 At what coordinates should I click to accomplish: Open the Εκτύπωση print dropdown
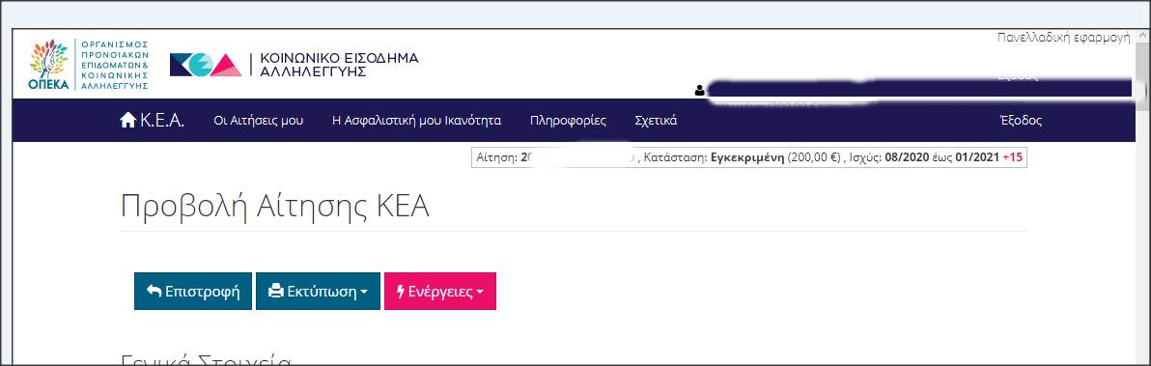(x=318, y=292)
